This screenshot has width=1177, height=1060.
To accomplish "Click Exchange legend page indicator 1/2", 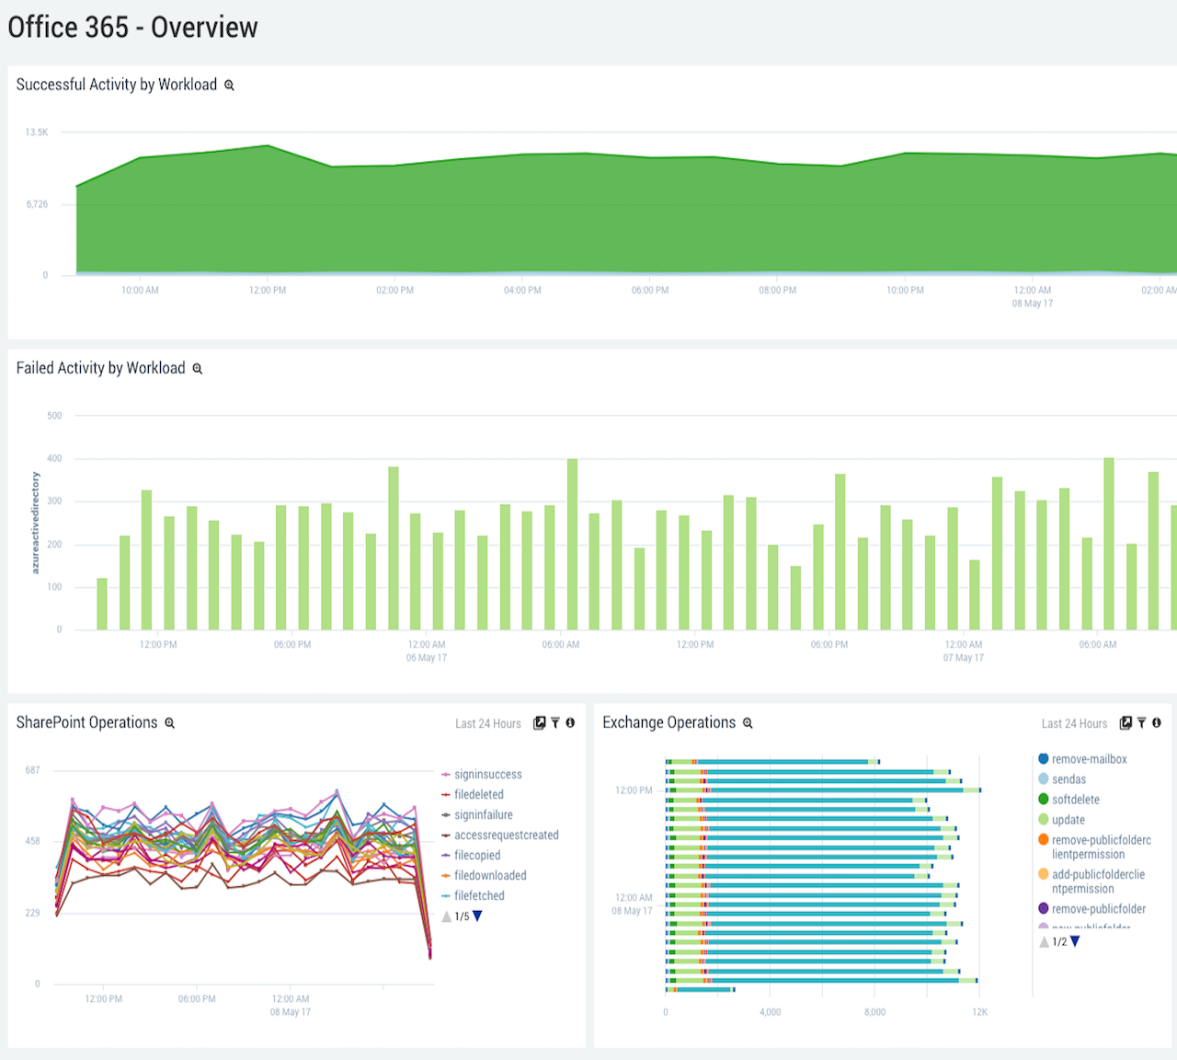I will 1059,941.
